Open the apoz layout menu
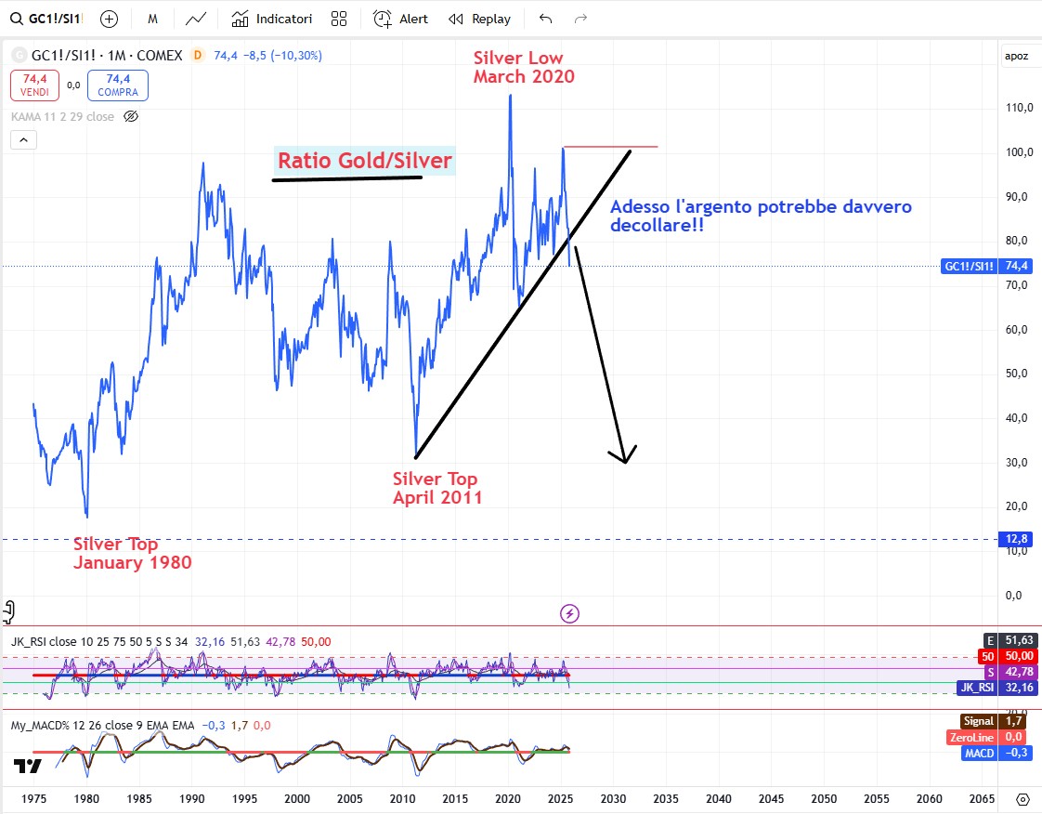1042x814 pixels. pos(1017,56)
